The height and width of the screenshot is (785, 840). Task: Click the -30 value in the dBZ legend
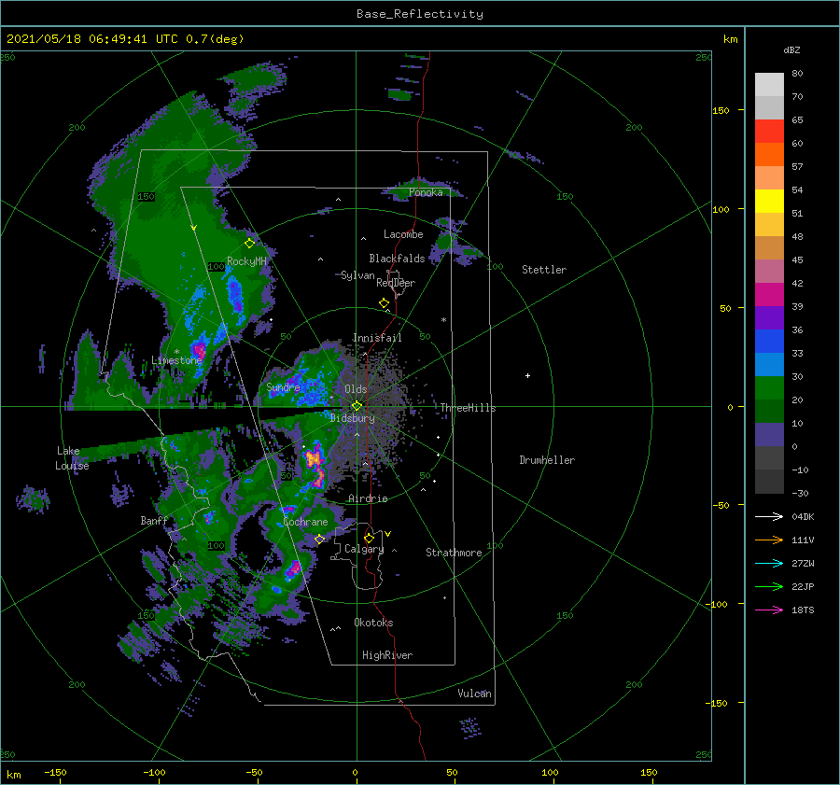(x=800, y=493)
